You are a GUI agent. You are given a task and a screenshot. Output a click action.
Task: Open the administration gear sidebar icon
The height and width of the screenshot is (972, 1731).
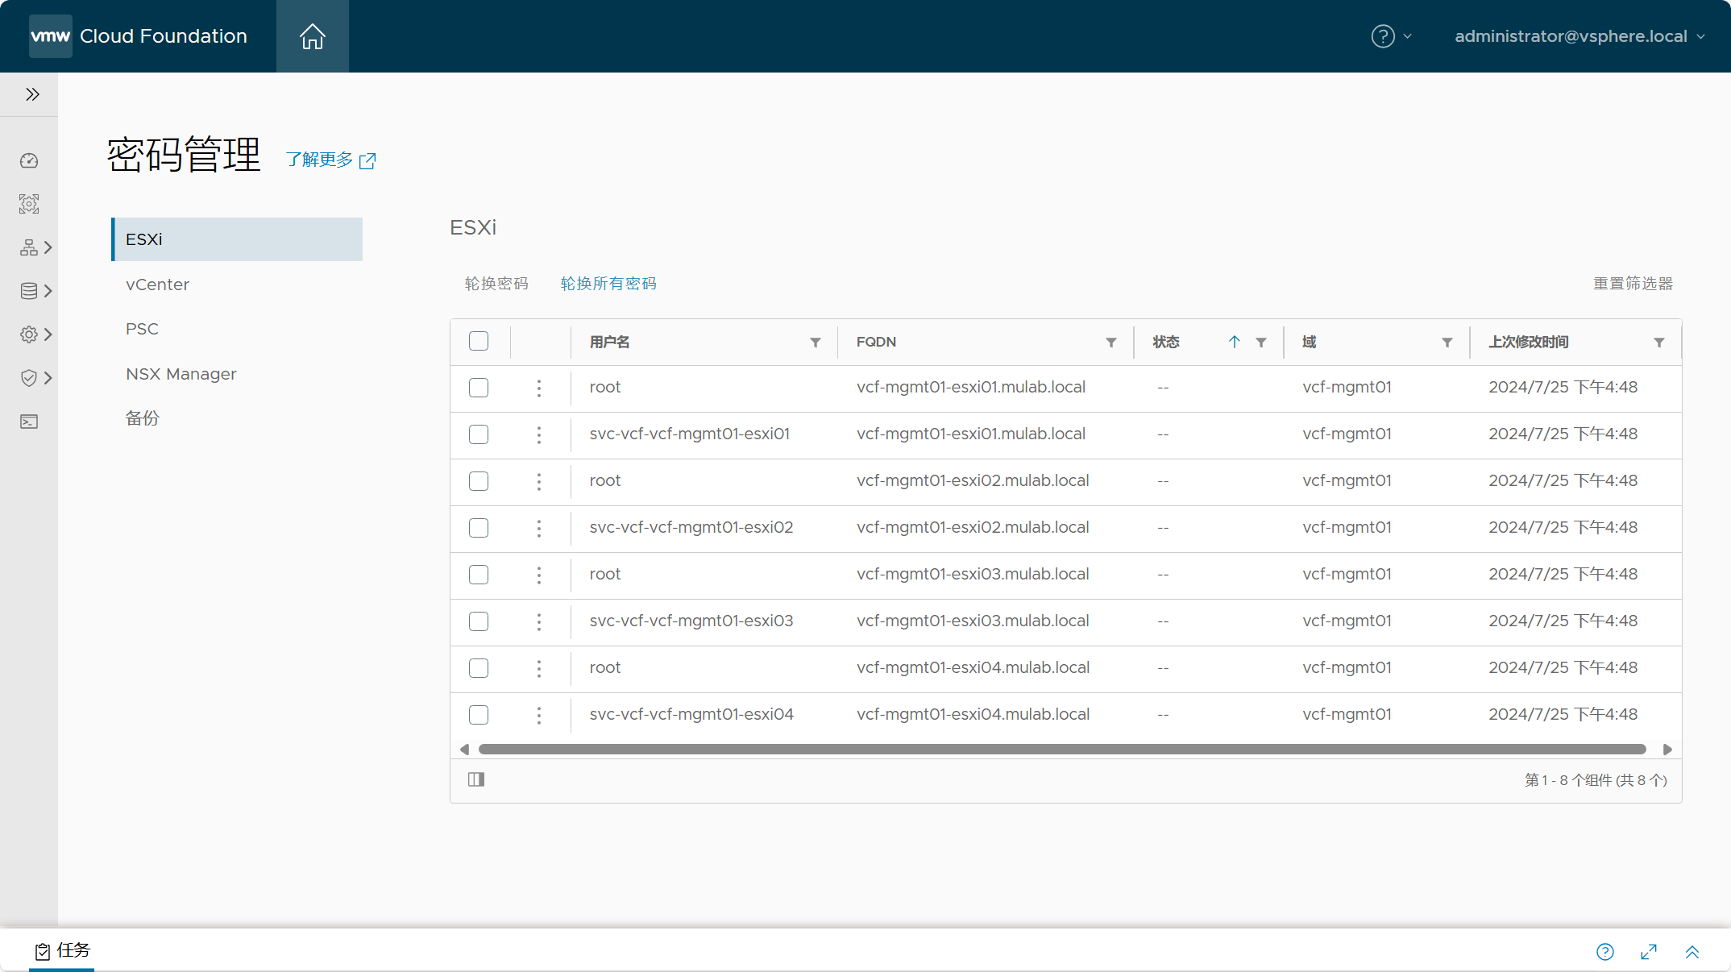(x=29, y=334)
